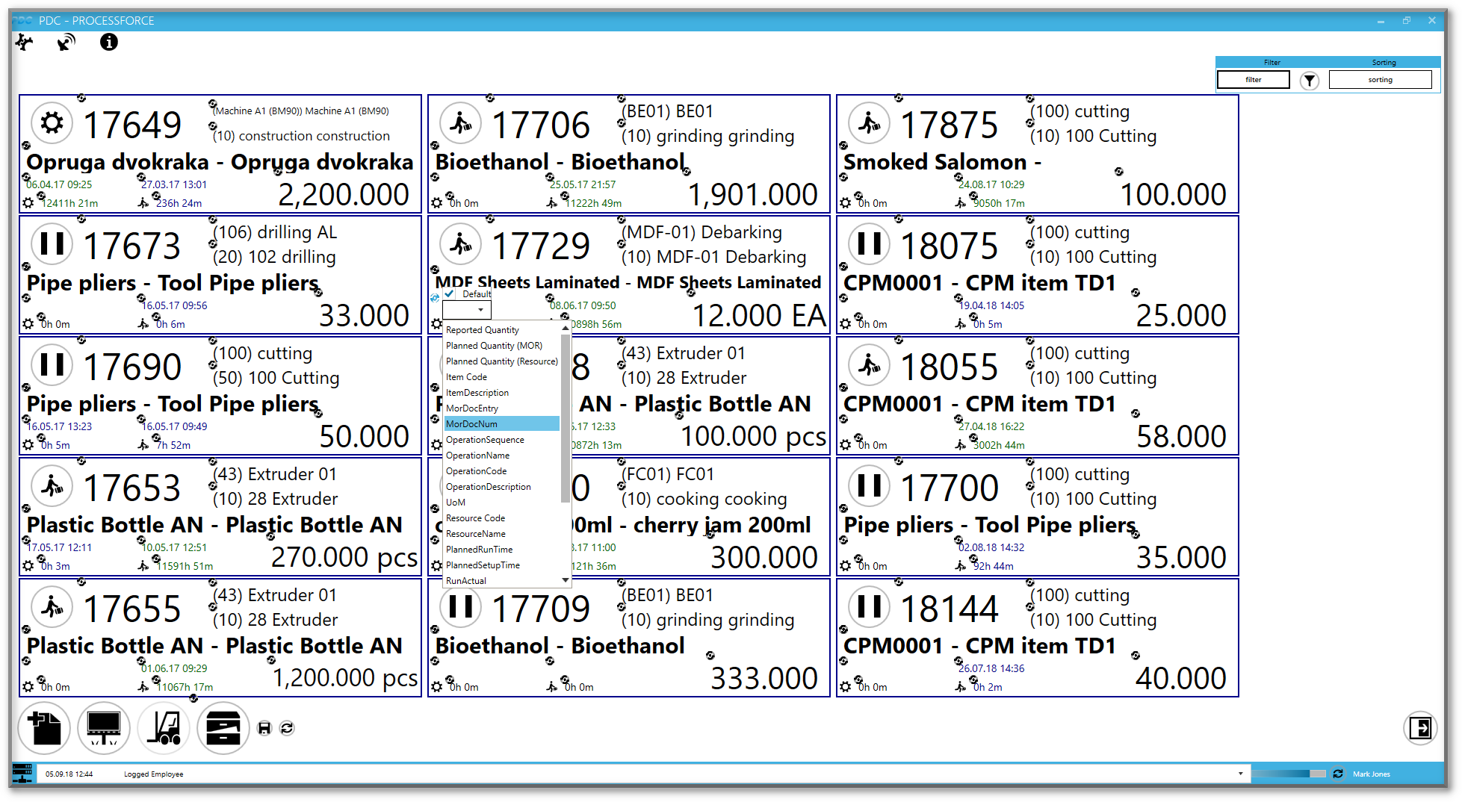The height and width of the screenshot is (802, 1462).
Task: Click the dropdown list scrollbar thumb
Action: point(566,418)
